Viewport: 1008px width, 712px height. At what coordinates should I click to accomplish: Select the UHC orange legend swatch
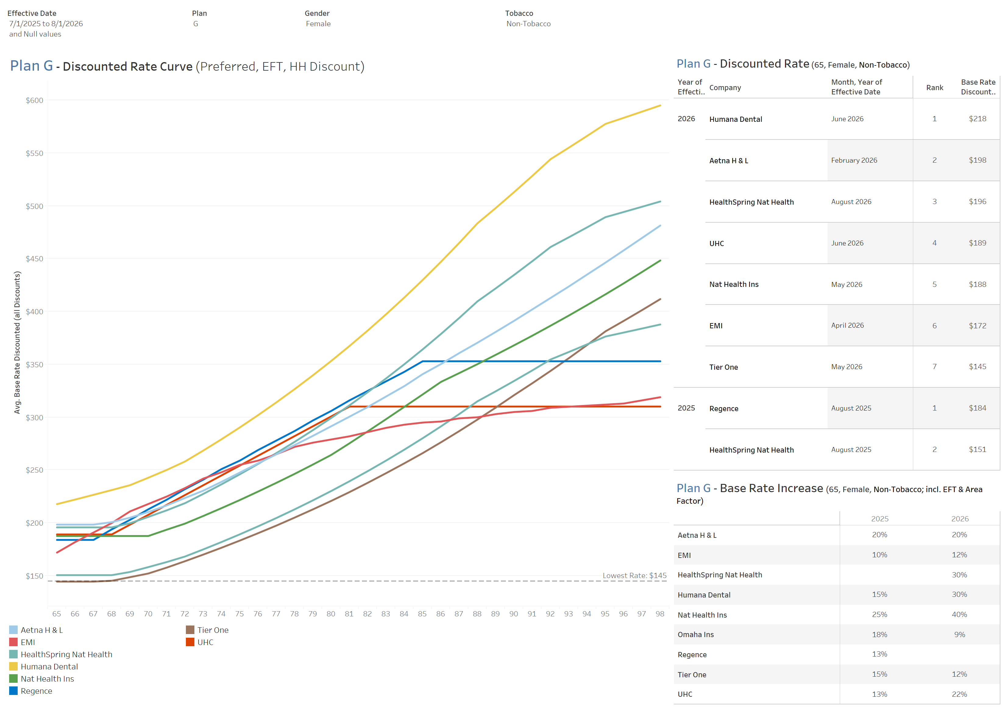coord(190,642)
